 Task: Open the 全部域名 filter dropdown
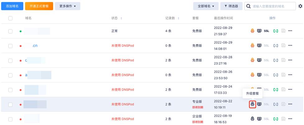(x=206, y=6)
